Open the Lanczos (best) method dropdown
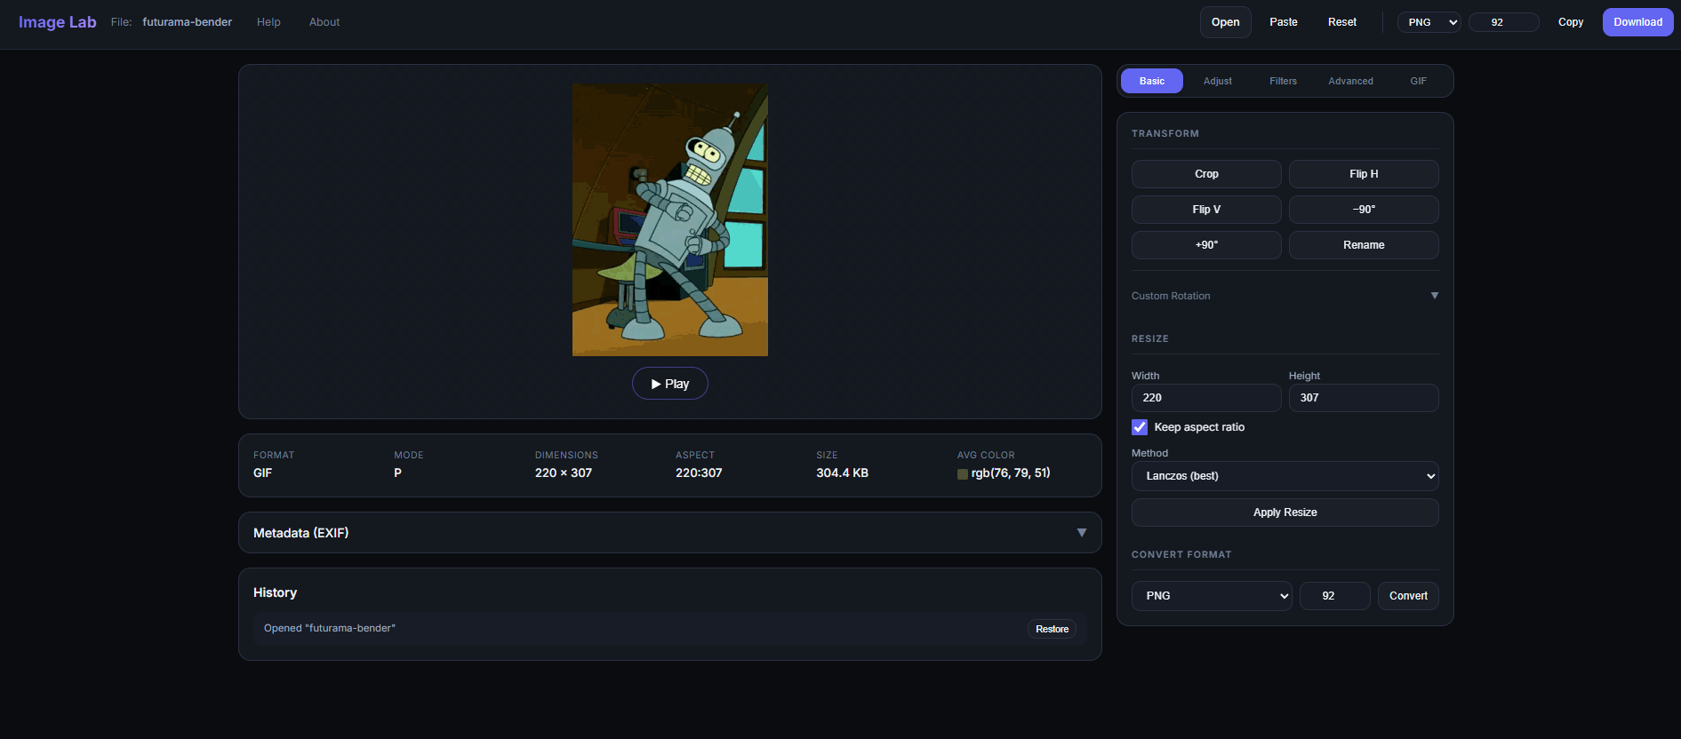The image size is (1681, 739). click(x=1285, y=476)
